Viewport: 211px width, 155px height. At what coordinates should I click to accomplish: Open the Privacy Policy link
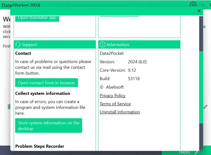[x=112, y=96]
